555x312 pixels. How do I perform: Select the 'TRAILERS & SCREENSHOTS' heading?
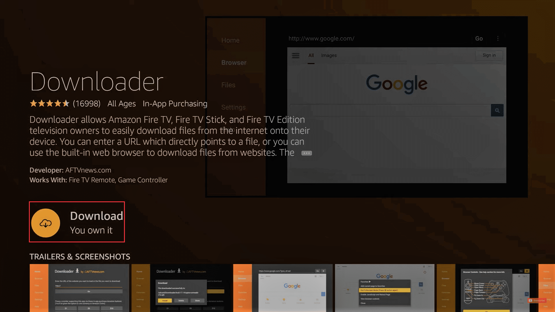click(80, 257)
